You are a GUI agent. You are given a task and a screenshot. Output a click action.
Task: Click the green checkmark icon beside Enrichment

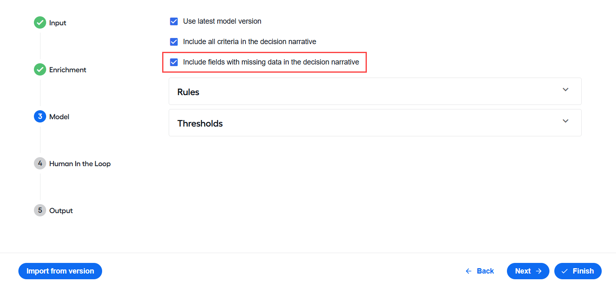pyautogui.click(x=40, y=70)
